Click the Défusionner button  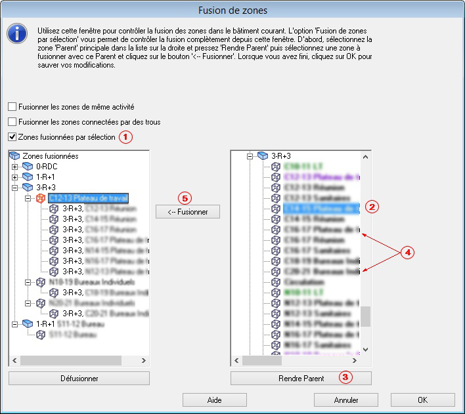(x=79, y=379)
